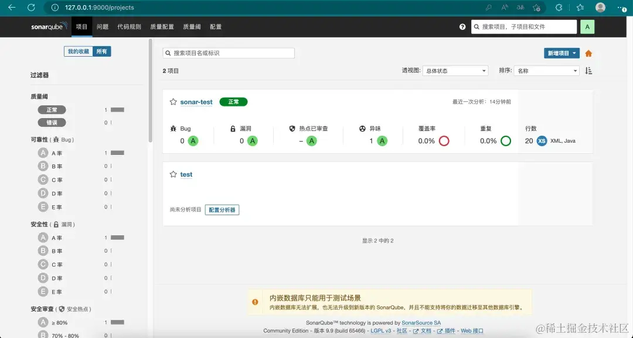633x338 pixels.
Task: Open the SonarQube help question mark icon
Action: click(x=462, y=26)
